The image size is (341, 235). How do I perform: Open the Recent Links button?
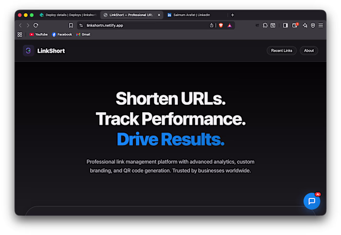[x=282, y=51]
